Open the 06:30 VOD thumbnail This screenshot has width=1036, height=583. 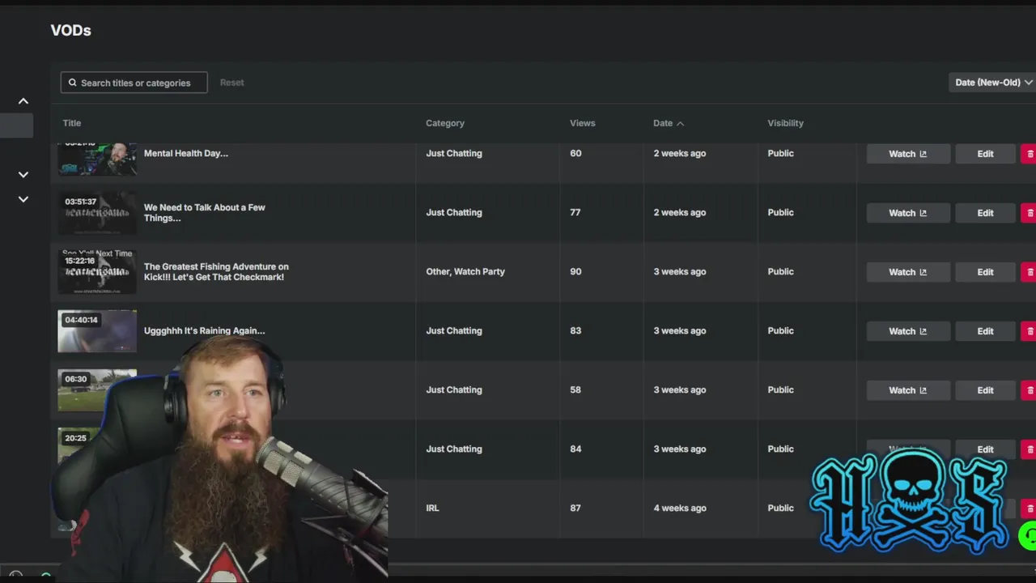click(97, 389)
